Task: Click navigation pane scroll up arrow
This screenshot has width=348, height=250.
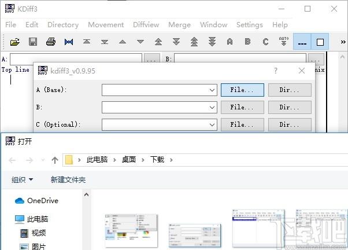Action: (86, 194)
